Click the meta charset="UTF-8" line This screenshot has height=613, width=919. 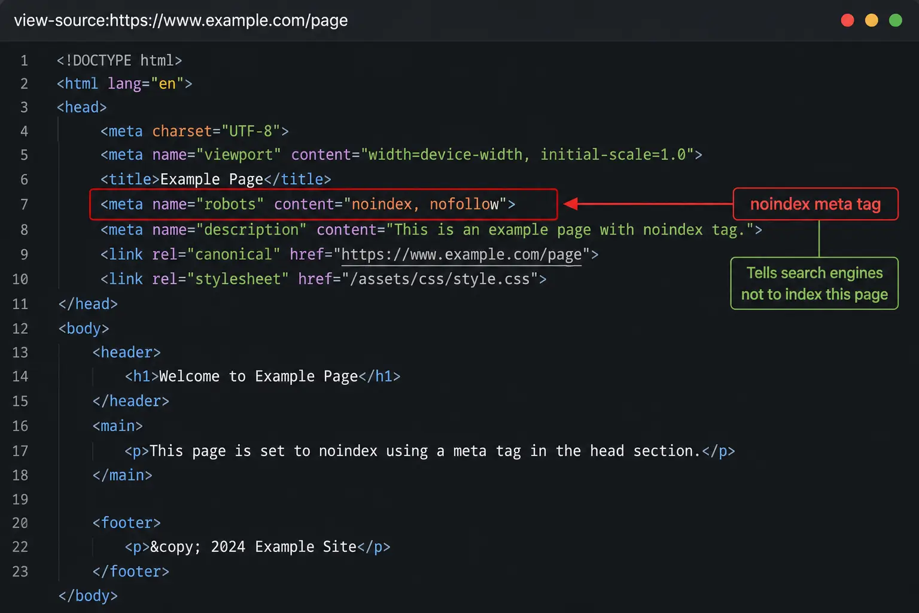[x=194, y=131]
